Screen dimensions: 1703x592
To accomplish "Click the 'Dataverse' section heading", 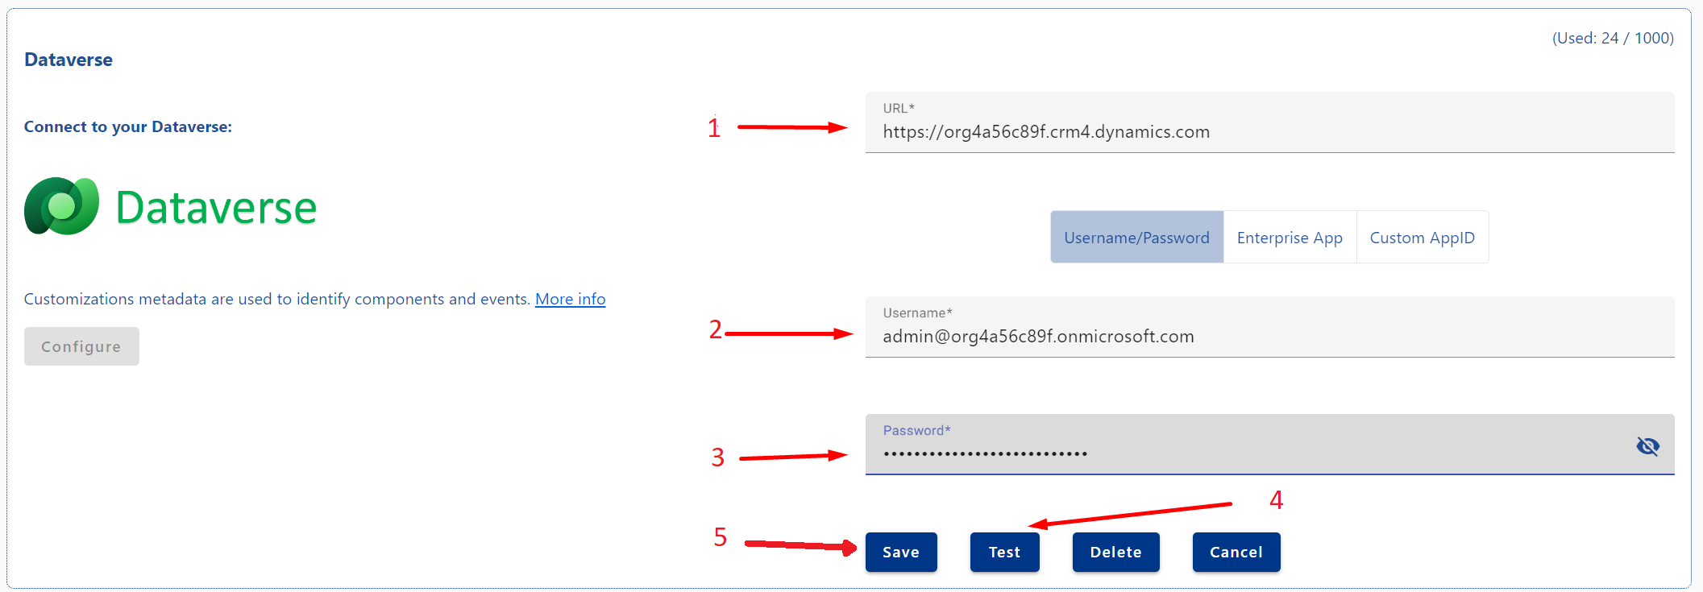I will click(69, 60).
